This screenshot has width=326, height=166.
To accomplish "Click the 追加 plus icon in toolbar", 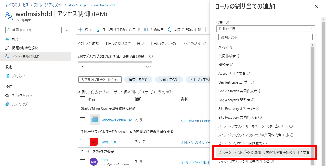I will pos(80,30).
